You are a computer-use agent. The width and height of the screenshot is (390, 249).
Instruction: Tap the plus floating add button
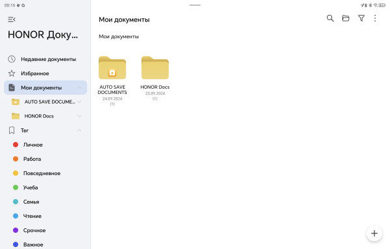[x=374, y=233]
